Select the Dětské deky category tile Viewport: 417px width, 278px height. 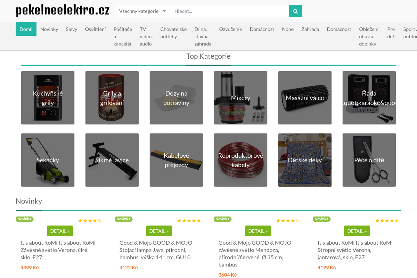[305, 160]
